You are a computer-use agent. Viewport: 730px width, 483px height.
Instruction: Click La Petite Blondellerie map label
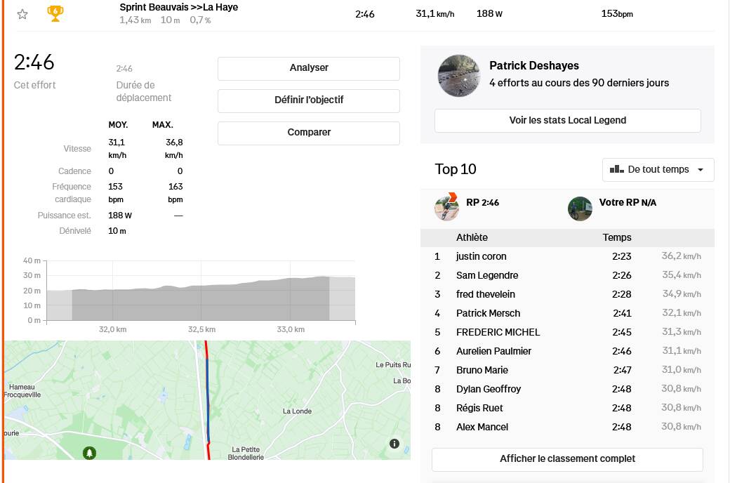tap(246, 454)
